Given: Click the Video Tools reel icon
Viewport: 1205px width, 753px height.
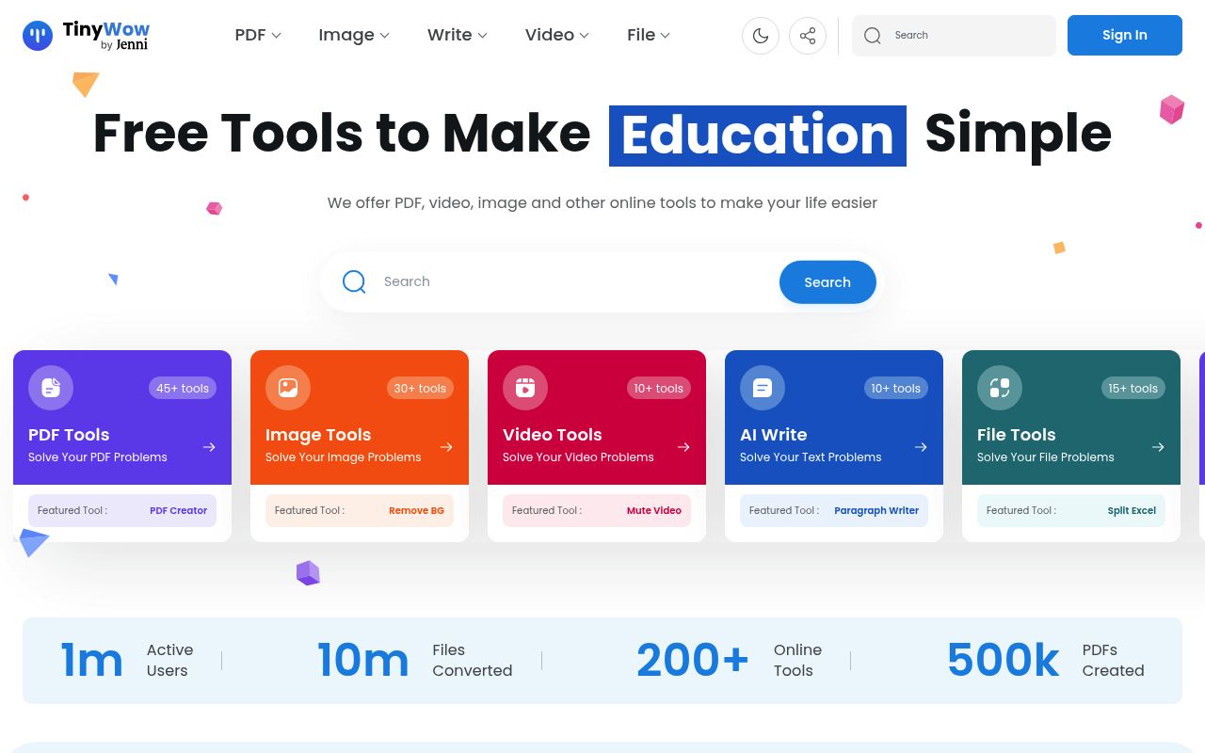Looking at the screenshot, I should (x=525, y=388).
